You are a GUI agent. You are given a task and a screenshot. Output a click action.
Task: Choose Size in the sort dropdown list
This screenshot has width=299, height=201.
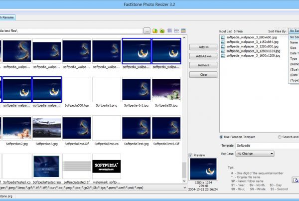(294, 48)
